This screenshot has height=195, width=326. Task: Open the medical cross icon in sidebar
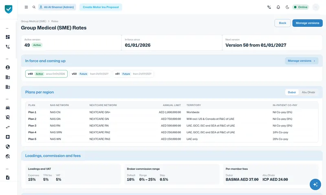point(8,137)
